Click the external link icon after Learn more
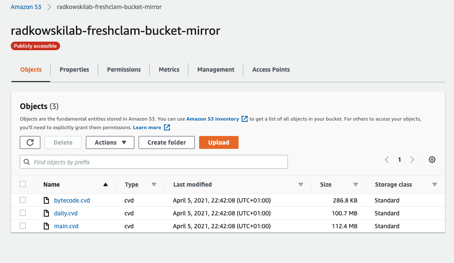 (x=167, y=127)
